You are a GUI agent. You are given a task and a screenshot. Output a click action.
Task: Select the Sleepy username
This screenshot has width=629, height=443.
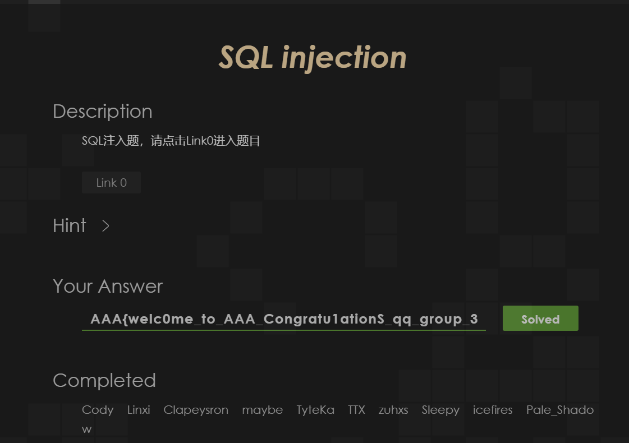click(x=440, y=410)
